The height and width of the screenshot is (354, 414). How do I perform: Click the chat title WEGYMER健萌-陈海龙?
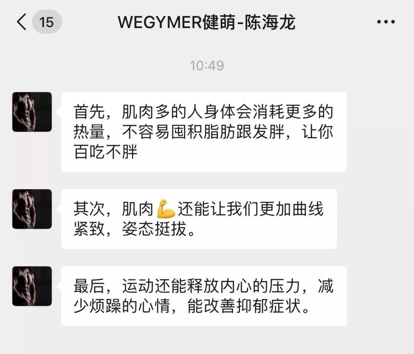coord(207,22)
